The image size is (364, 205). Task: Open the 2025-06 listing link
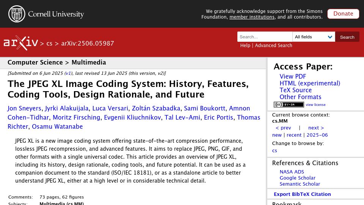coord(317,135)
